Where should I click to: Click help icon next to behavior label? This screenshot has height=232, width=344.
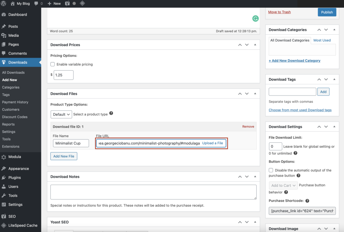[x=286, y=192]
